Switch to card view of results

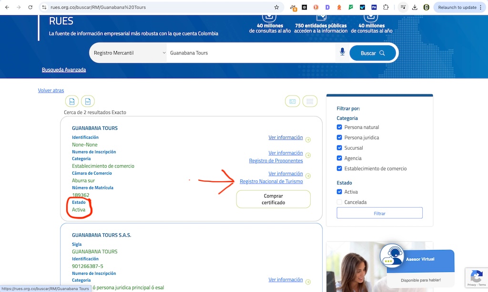click(x=292, y=101)
